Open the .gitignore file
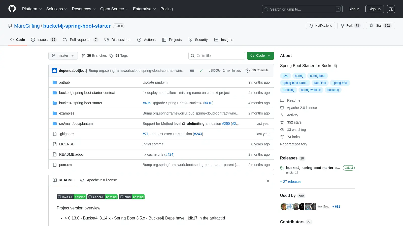Screen dimensions: 403x226 pyautogui.click(x=66, y=134)
